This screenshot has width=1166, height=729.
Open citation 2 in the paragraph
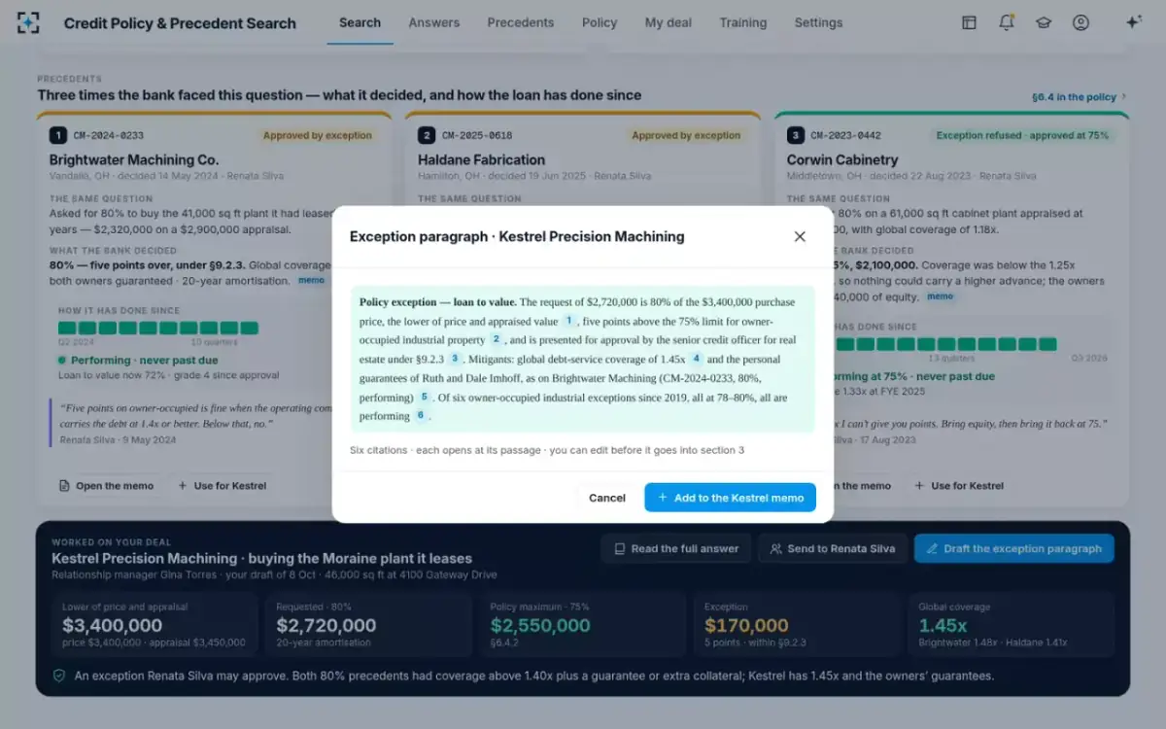(496, 339)
